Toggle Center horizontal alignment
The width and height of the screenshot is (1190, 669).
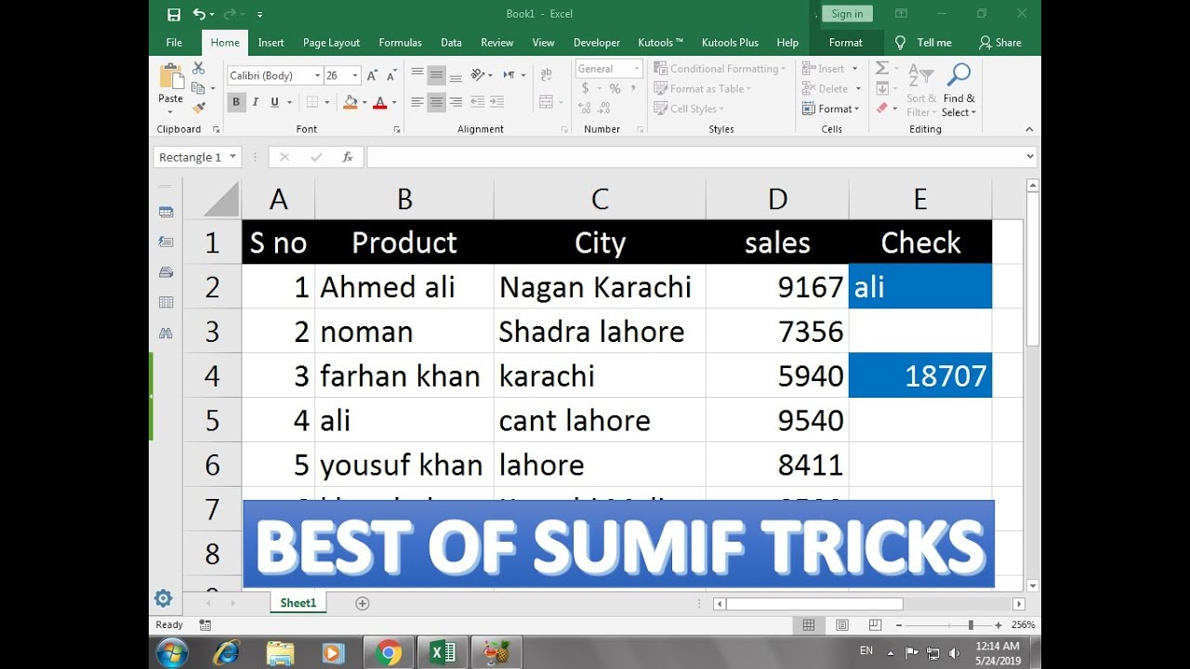coord(436,102)
